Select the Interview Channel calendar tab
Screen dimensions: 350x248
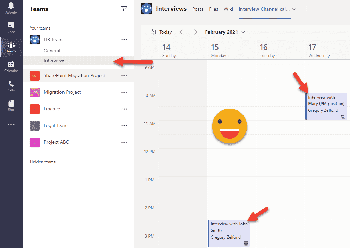[x=264, y=9]
